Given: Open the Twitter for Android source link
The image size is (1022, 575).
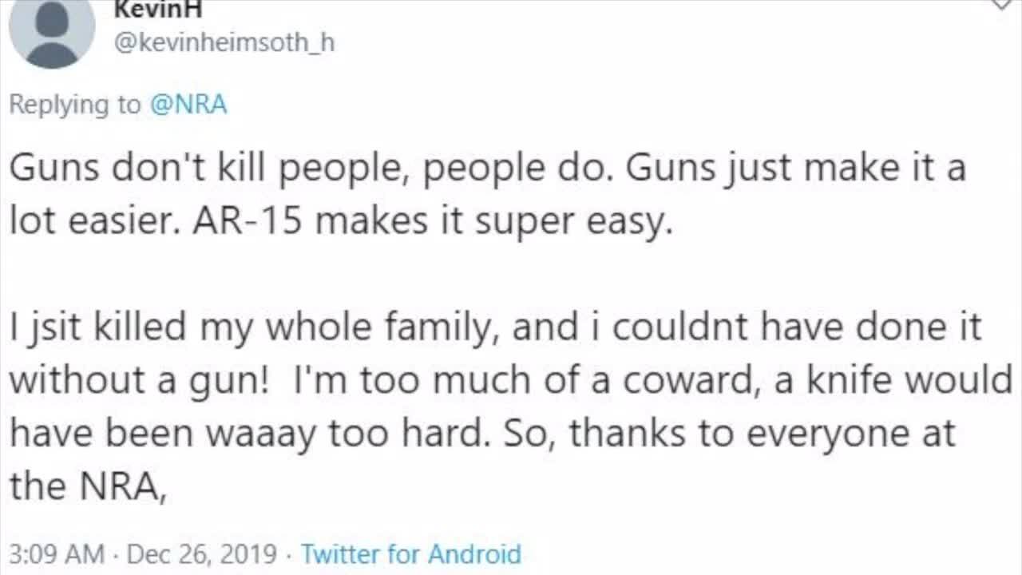Looking at the screenshot, I should point(410,553).
